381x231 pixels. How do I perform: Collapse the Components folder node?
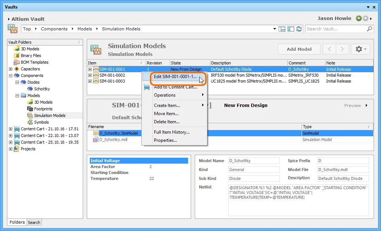coord(10,76)
